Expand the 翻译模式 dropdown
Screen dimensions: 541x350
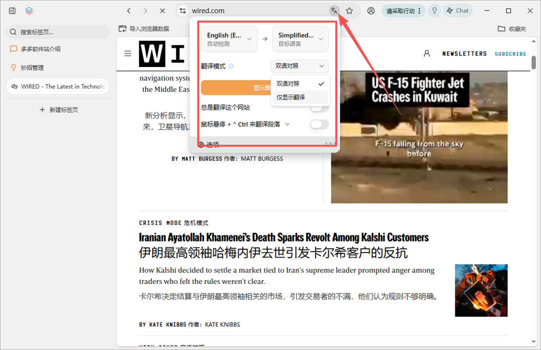(x=299, y=65)
